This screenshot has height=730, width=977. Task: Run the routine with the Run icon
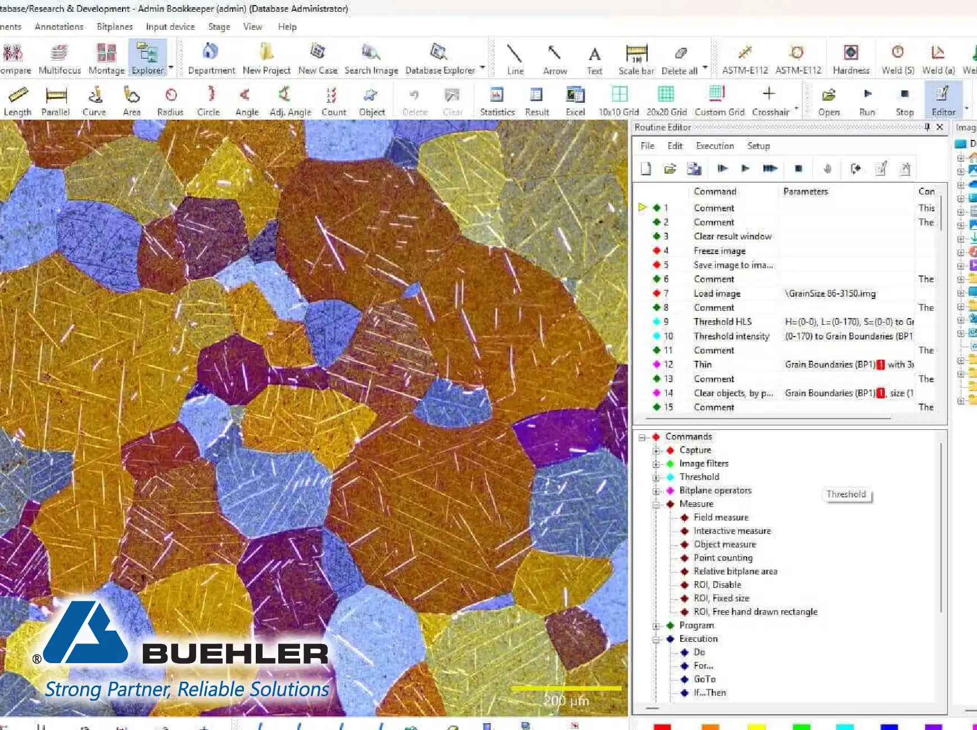click(x=867, y=100)
